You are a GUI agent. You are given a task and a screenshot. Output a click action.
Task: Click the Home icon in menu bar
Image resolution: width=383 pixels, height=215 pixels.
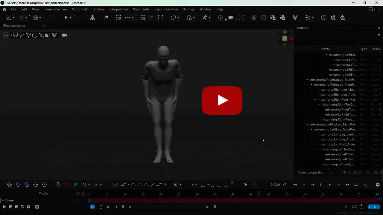tap(4, 9)
